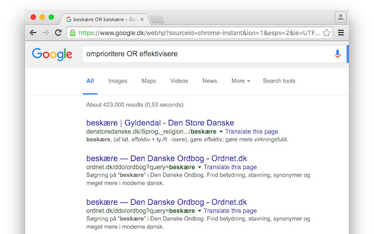The image size is (374, 234).
Task: Click Translate this page on last ordnet.dk result
Action: click(x=230, y=211)
